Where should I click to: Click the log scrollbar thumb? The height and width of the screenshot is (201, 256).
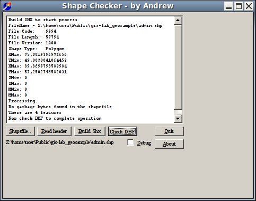pyautogui.click(x=178, y=67)
